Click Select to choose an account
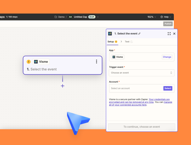The width and height of the screenshot is (191, 145). click(168, 88)
